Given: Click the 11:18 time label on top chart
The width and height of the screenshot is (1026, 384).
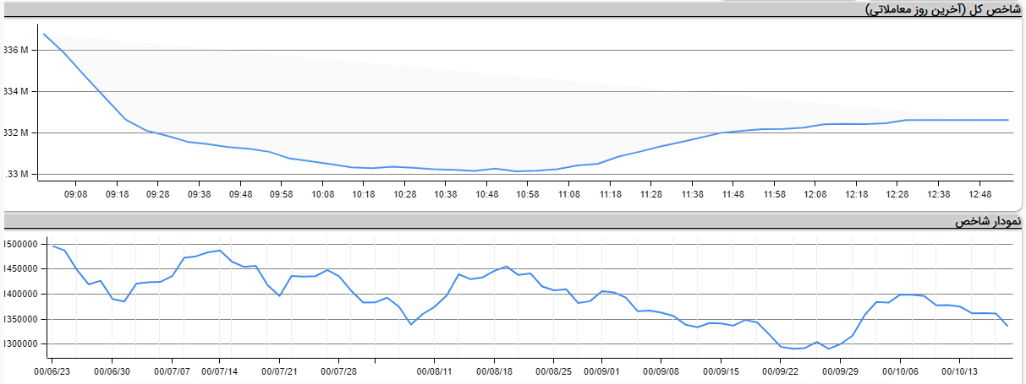Looking at the screenshot, I should [x=610, y=194].
